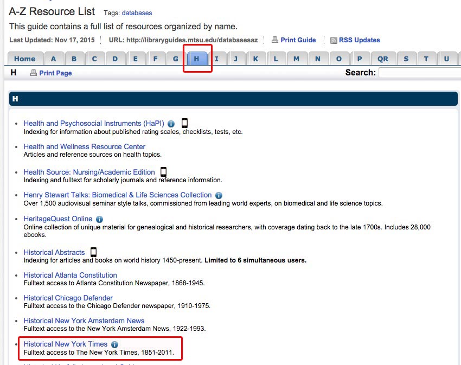
Task: Open the O tab
Action: point(340,59)
